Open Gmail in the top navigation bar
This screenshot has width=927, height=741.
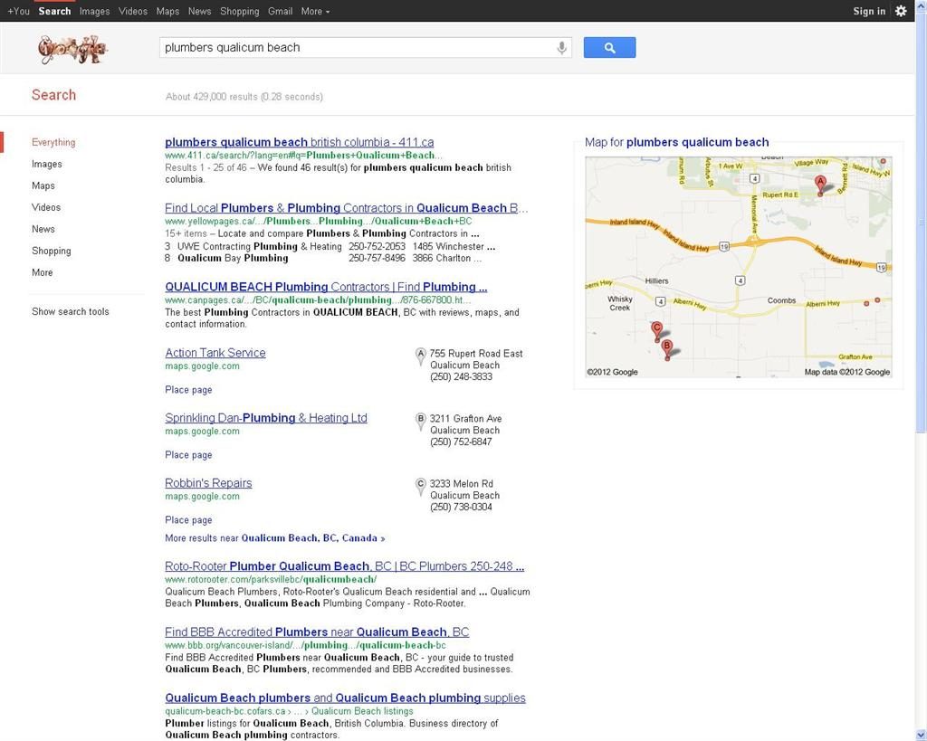click(x=281, y=11)
